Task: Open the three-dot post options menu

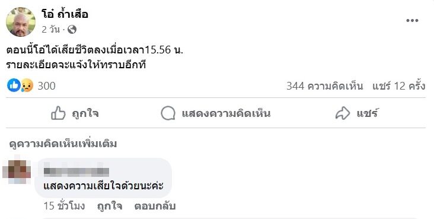Action: pos(412,21)
